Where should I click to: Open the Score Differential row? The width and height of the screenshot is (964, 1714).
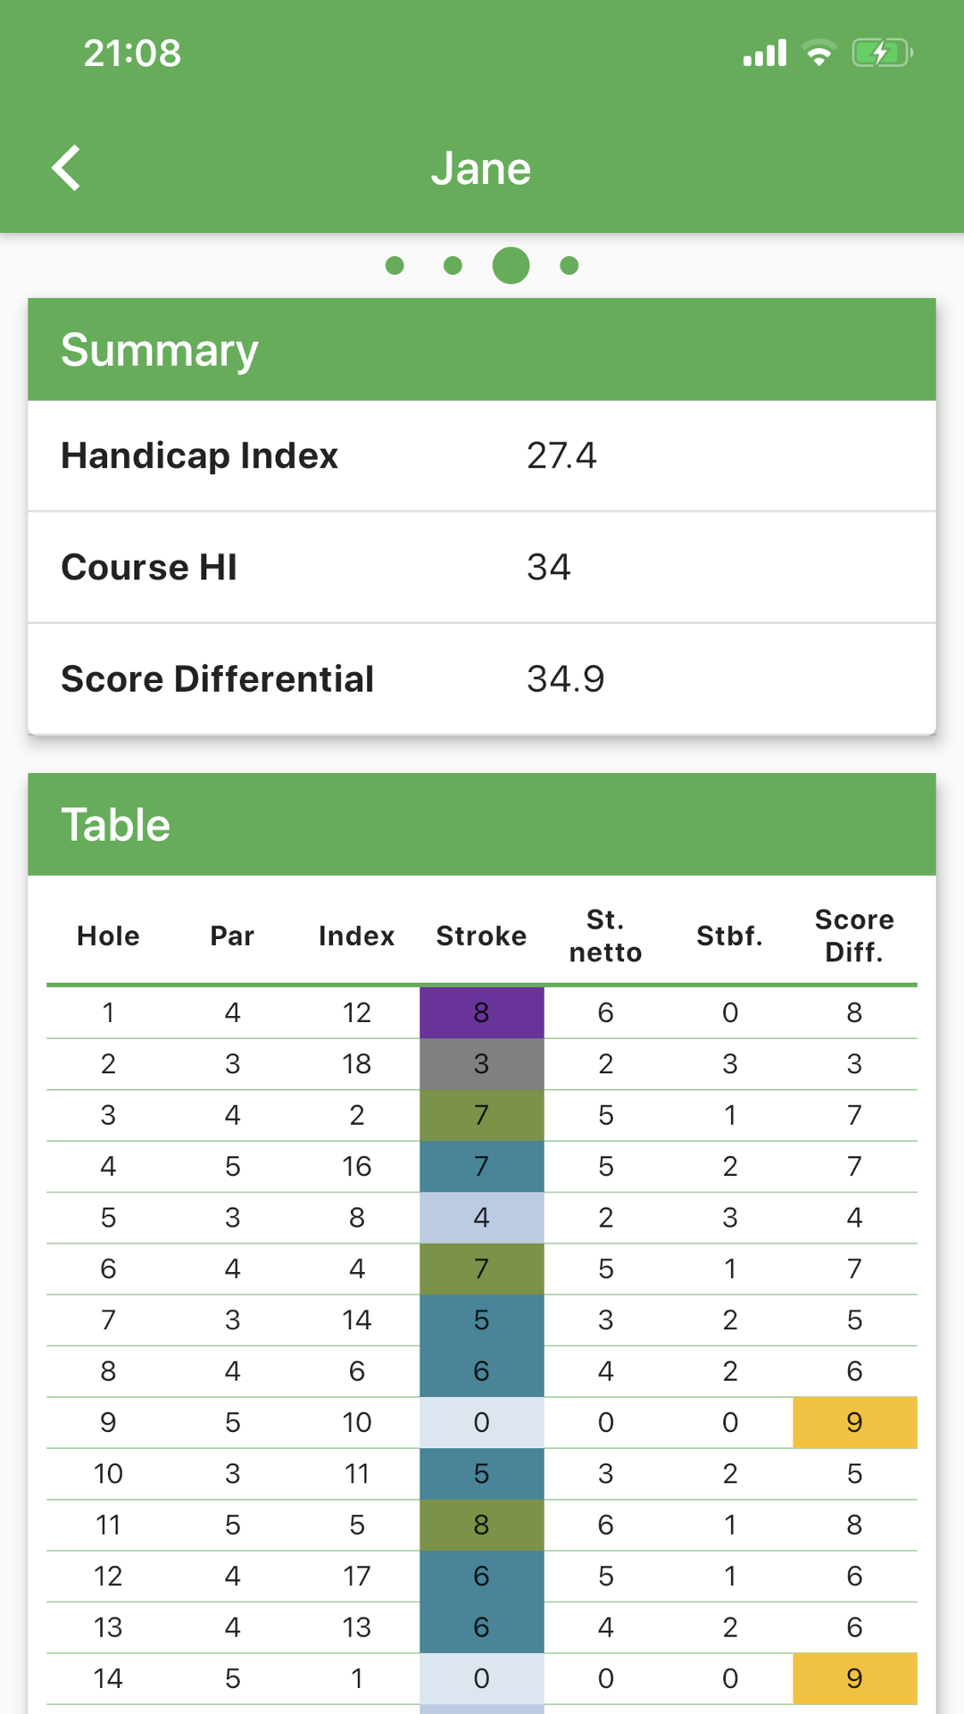(x=217, y=678)
